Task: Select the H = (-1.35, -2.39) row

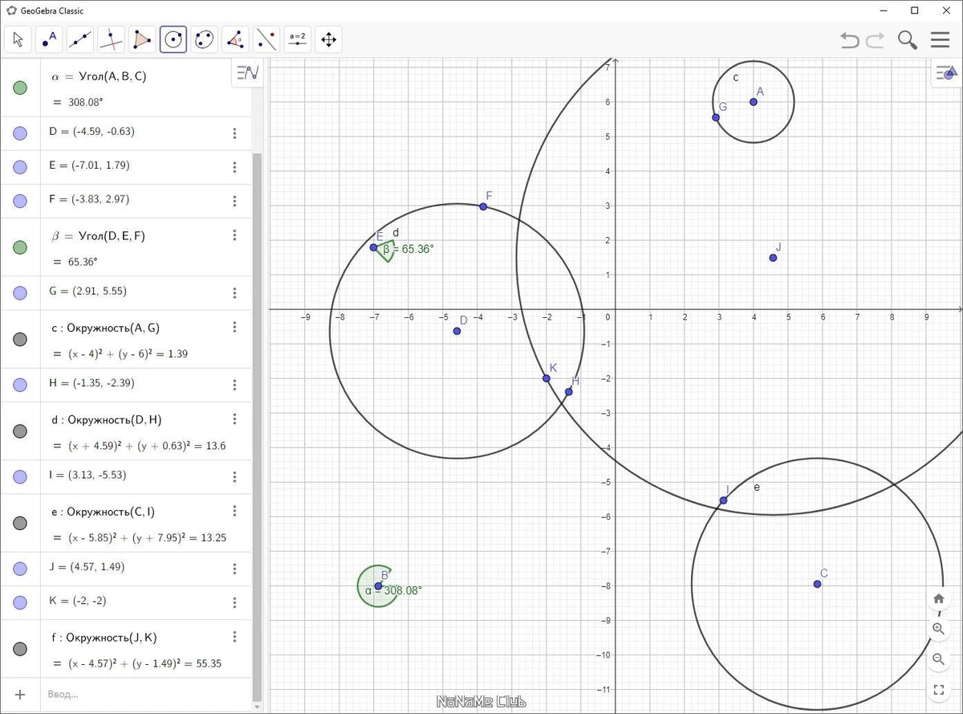Action: click(125, 385)
